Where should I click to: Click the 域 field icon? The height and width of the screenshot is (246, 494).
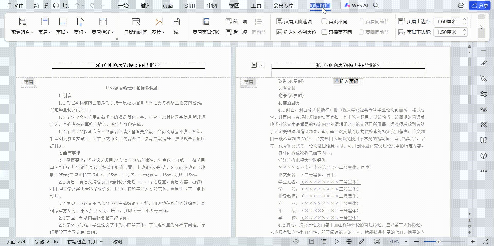click(x=176, y=26)
